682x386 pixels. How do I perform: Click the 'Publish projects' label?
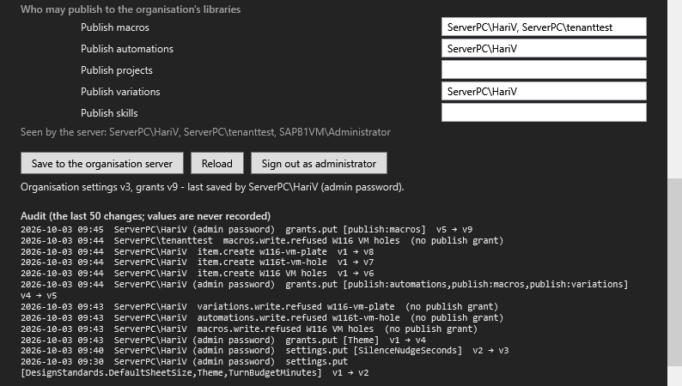[x=117, y=70]
